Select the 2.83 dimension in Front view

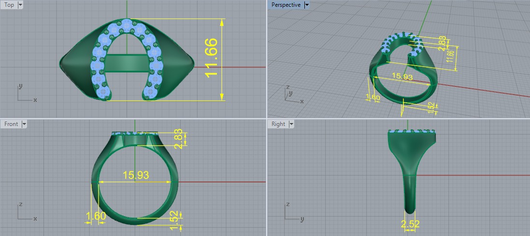pyautogui.click(x=177, y=139)
